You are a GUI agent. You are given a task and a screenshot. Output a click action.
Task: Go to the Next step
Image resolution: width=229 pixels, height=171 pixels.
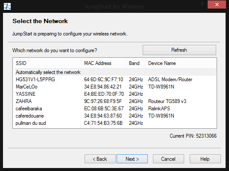132,159
